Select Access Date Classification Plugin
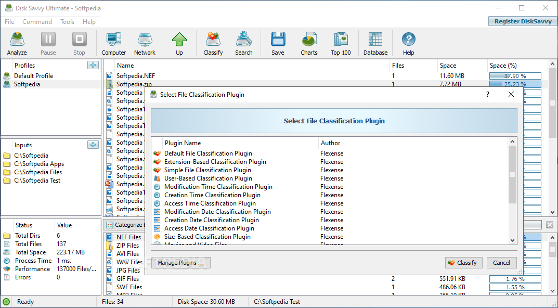 [x=330, y=228]
